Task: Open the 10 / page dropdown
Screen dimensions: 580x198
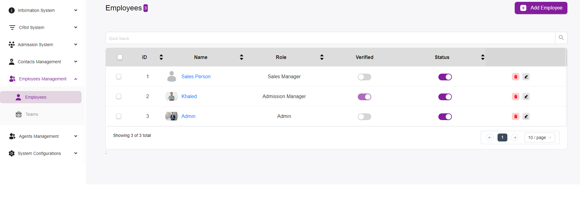Action: [540, 137]
